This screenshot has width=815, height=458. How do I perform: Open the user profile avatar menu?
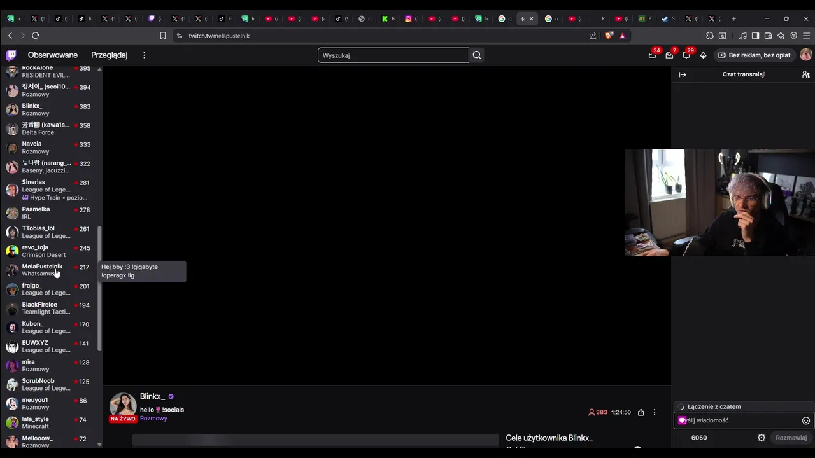[x=805, y=55]
